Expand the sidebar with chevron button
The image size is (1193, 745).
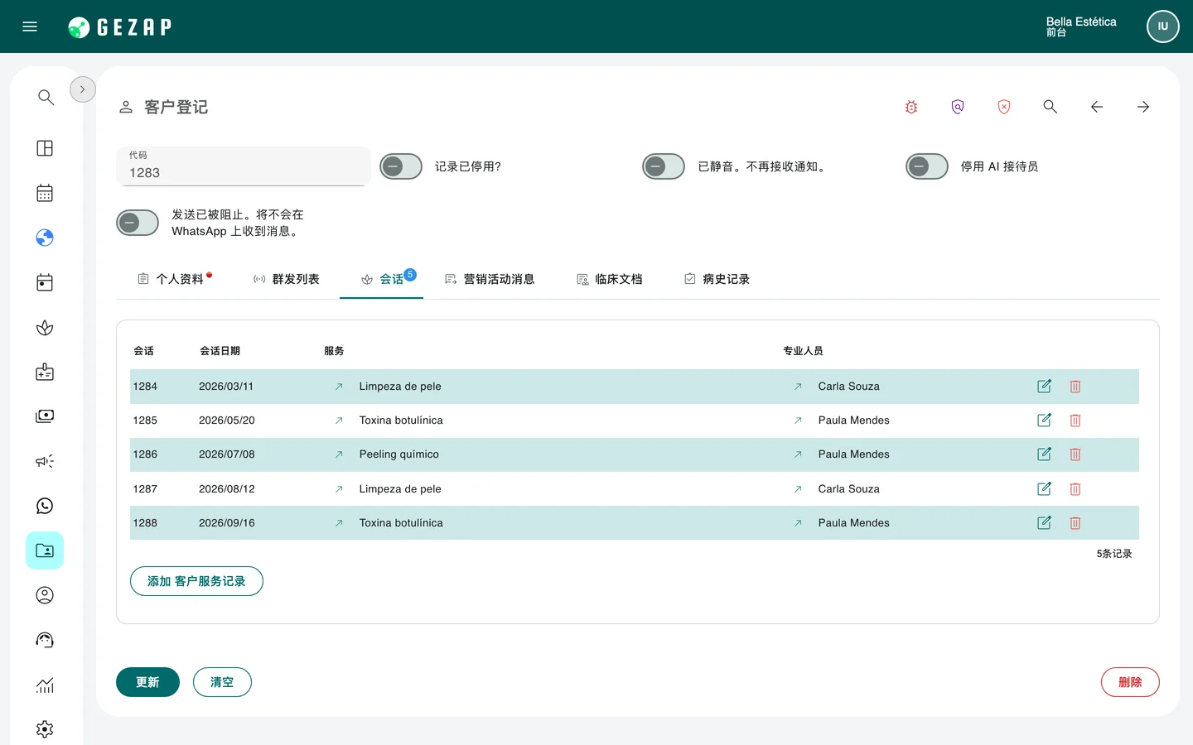(83, 89)
